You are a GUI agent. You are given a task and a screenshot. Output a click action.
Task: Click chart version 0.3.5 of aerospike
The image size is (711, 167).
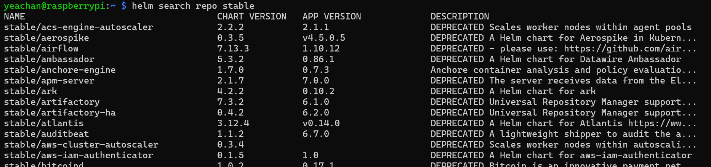click(x=231, y=38)
